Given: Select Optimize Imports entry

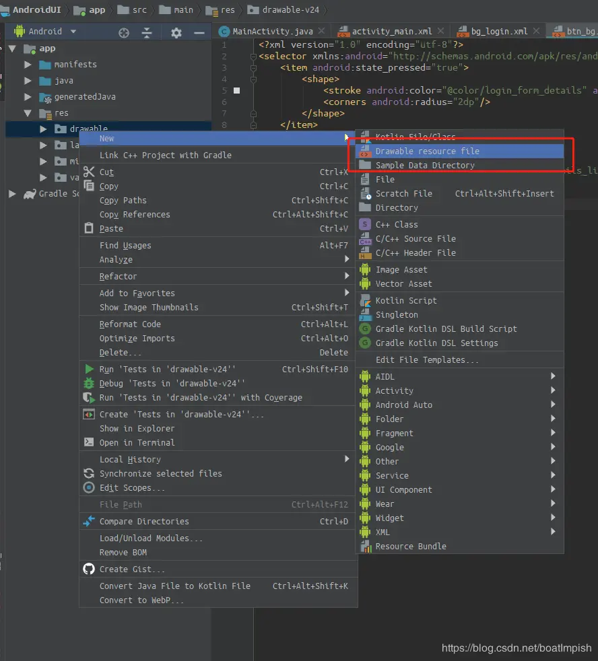Looking at the screenshot, I should click(217, 338).
